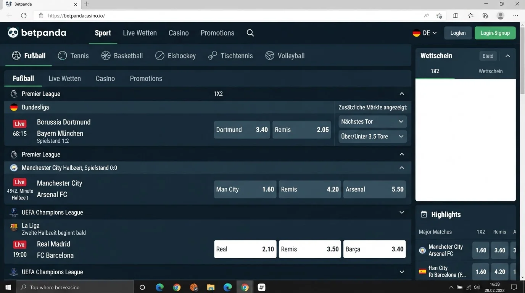Open Windows Start menu
The height and width of the screenshot is (293, 525).
click(x=8, y=287)
